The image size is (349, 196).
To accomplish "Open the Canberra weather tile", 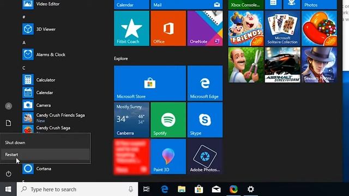I will point(131,120).
